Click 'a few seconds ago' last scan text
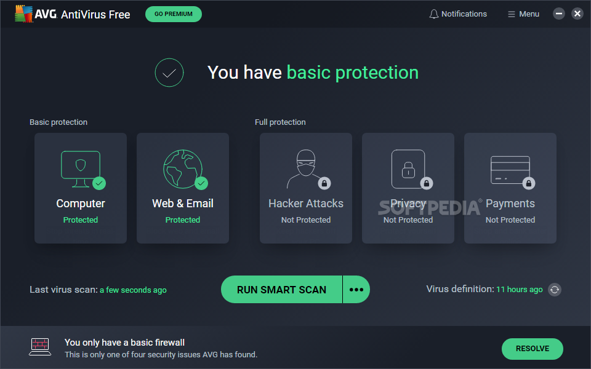 [133, 290]
